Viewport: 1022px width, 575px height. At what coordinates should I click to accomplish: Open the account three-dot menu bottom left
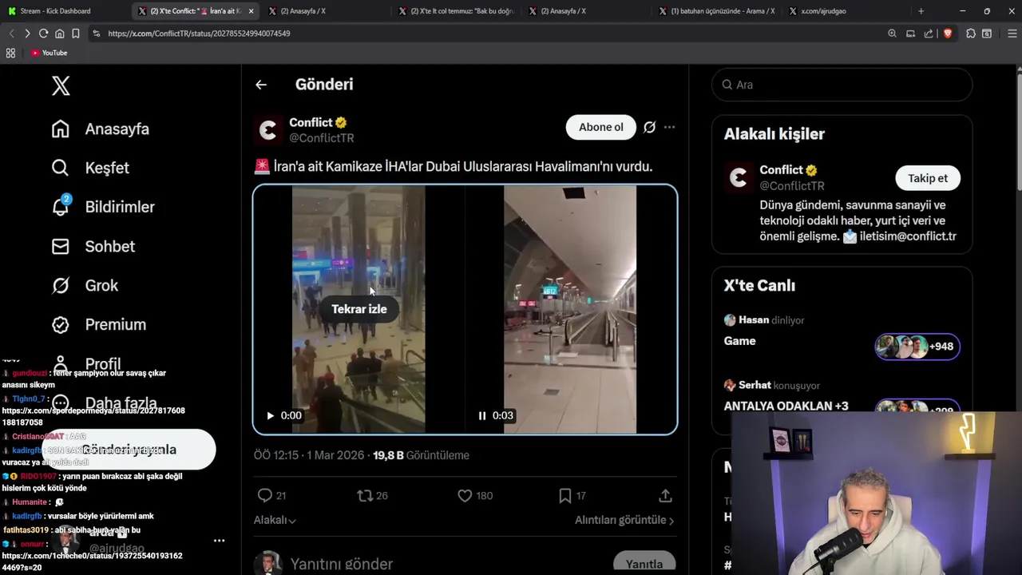[219, 541]
